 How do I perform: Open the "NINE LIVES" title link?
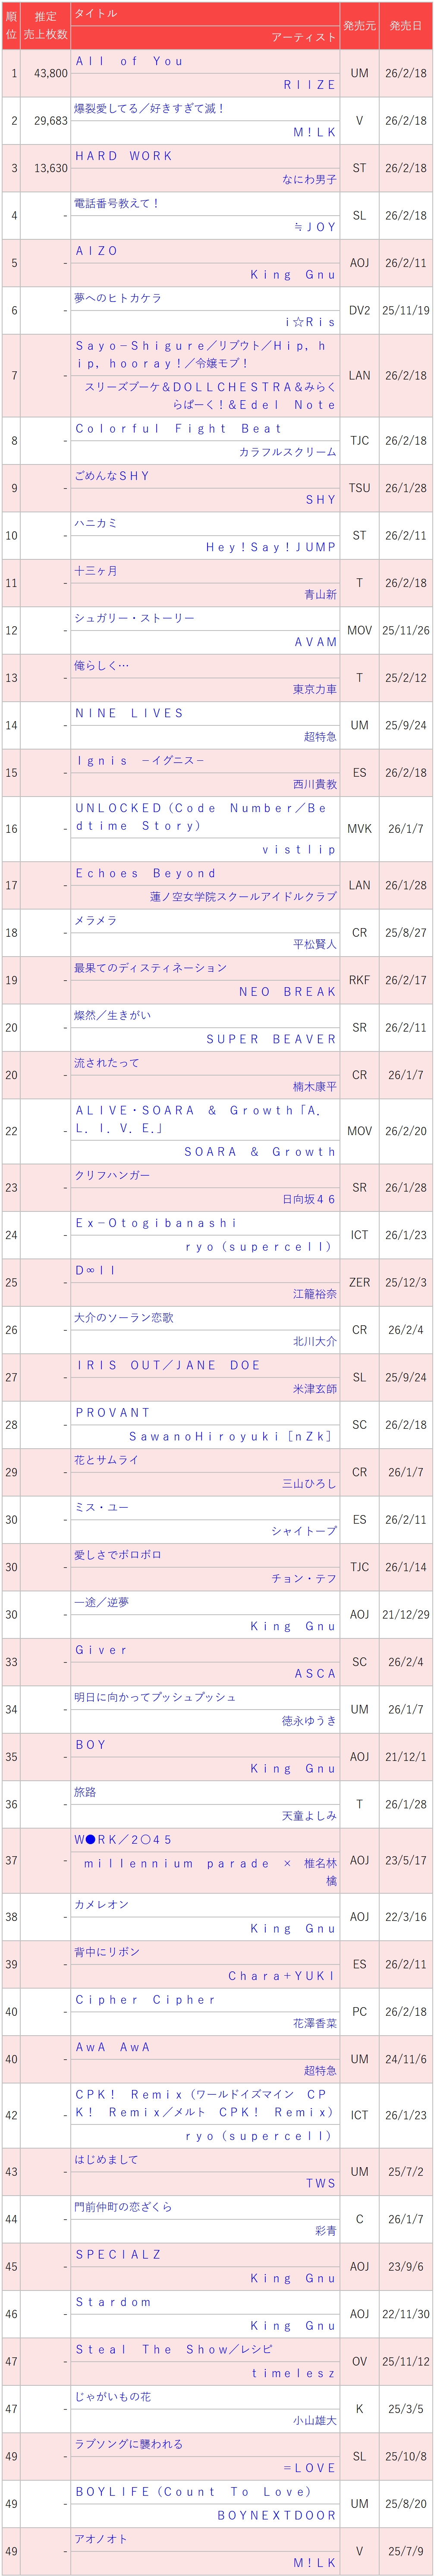coord(130,713)
